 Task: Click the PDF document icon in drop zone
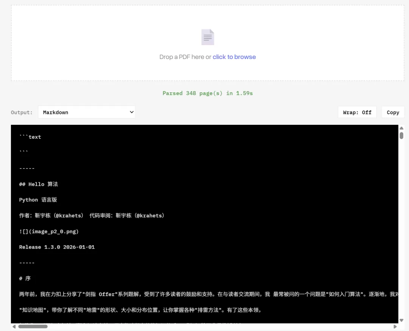click(x=208, y=37)
